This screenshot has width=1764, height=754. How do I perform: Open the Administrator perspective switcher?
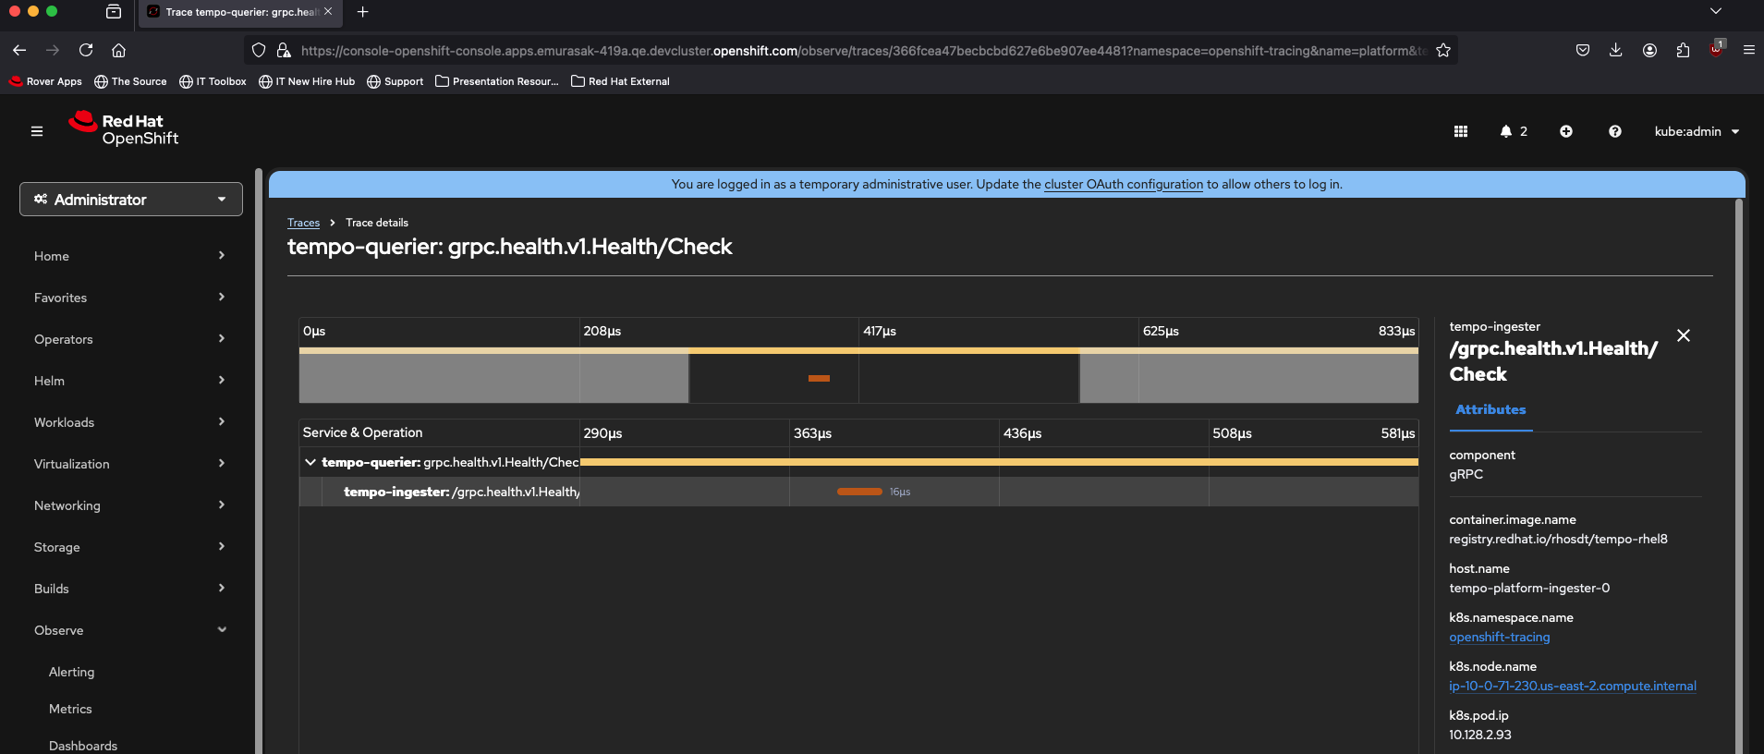pos(131,200)
